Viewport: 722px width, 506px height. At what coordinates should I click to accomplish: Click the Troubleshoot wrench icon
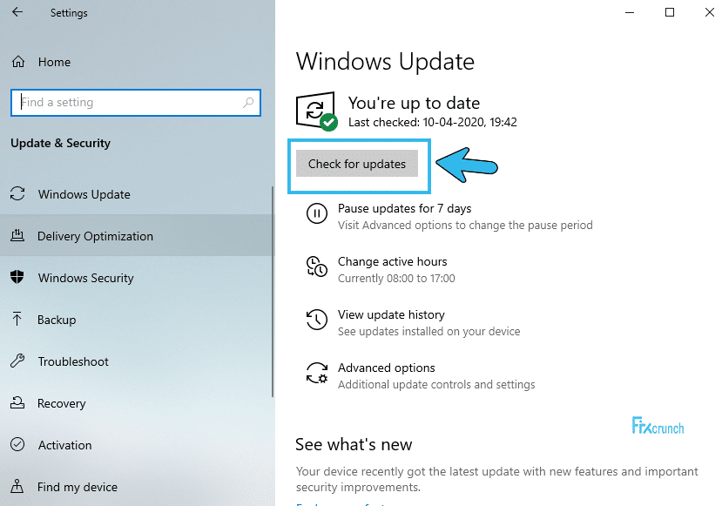[x=17, y=361]
